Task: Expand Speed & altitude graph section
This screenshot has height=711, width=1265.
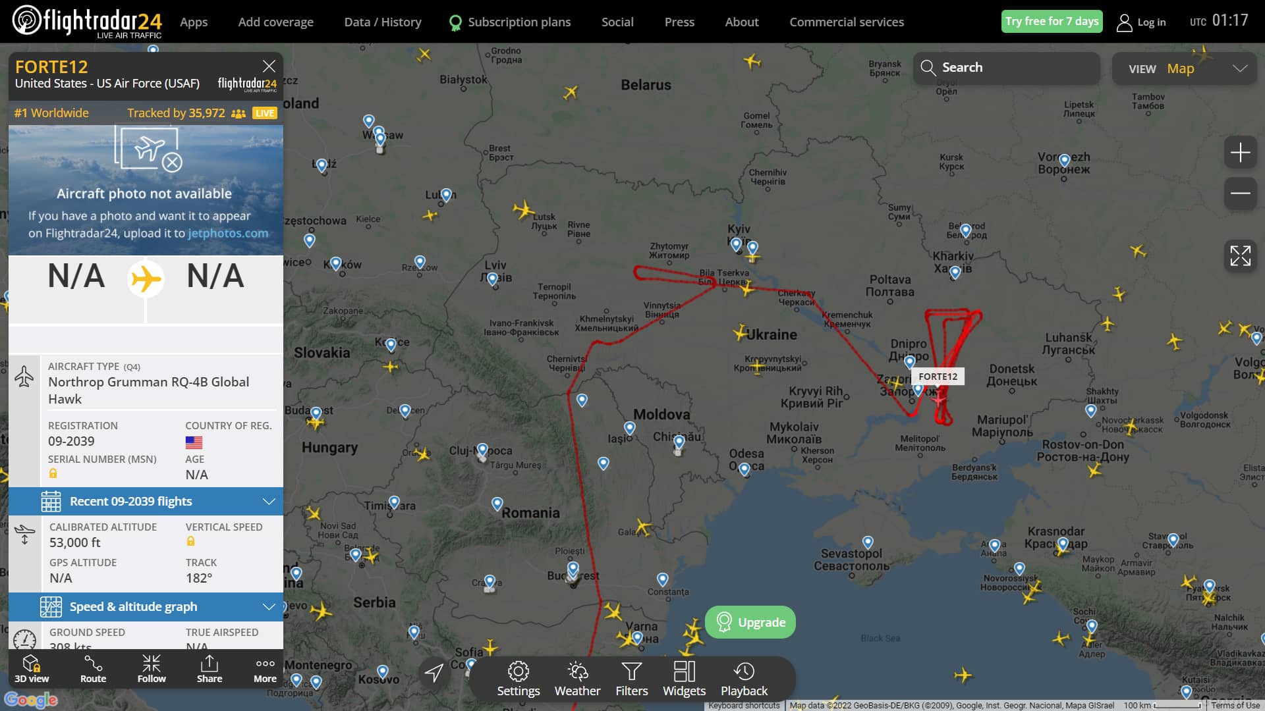Action: [146, 607]
